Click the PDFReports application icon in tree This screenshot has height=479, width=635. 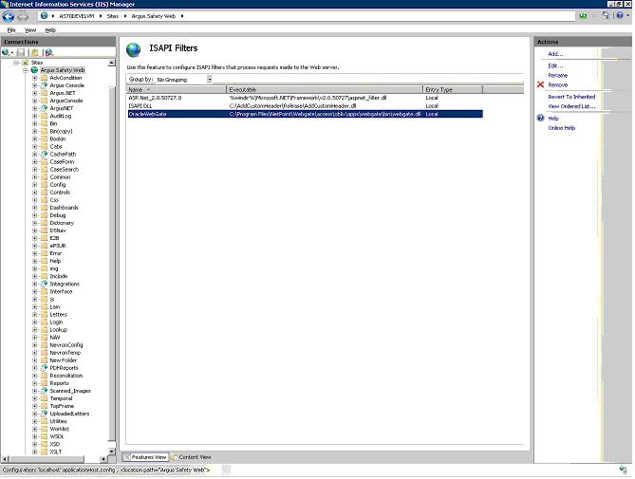point(45,368)
